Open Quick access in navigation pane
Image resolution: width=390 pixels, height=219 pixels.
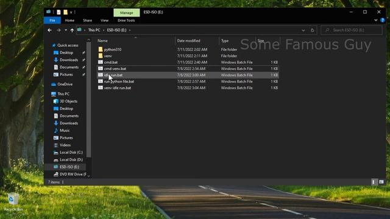[x=68, y=45]
